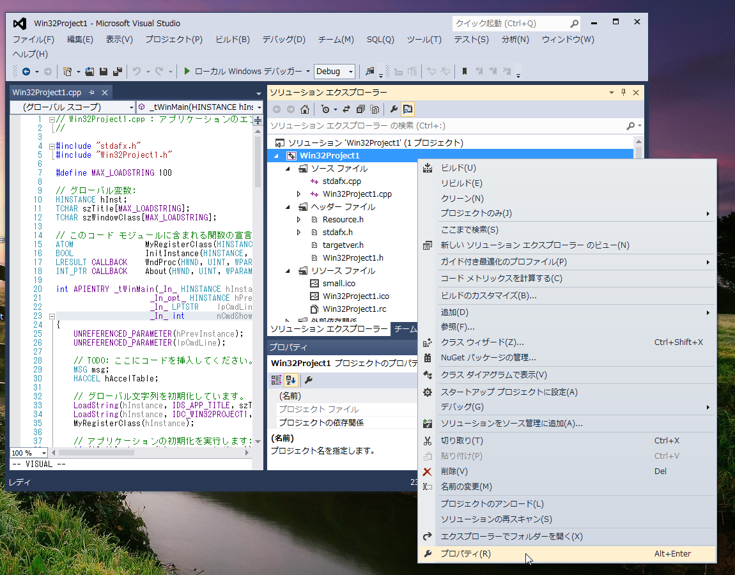The height and width of the screenshot is (575, 735).
Task: Click Sync with Active Document icon
Action: 346,109
